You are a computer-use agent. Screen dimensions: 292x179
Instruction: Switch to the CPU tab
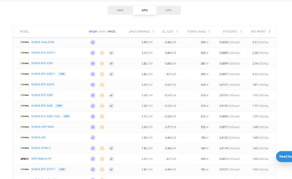tap(168, 10)
